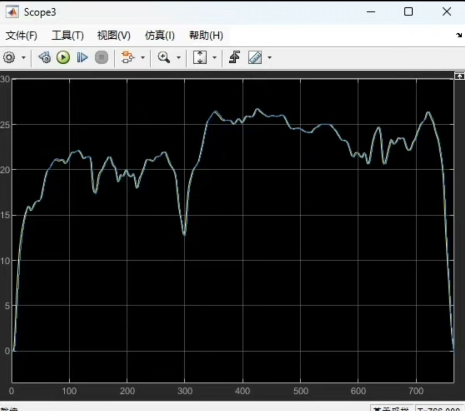Click the Scale Axes Limits icon
The width and height of the screenshot is (465, 411).
(x=200, y=57)
